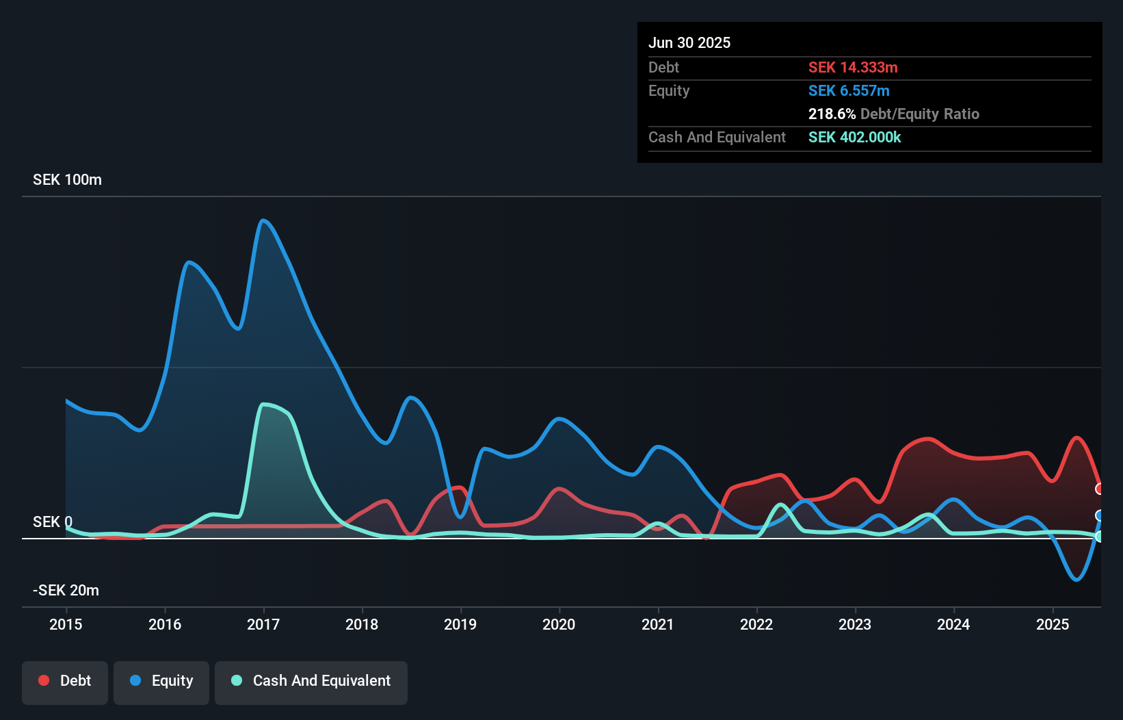
Task: Select the blue Equity endpoint marker on the chart
Action: click(x=1099, y=515)
